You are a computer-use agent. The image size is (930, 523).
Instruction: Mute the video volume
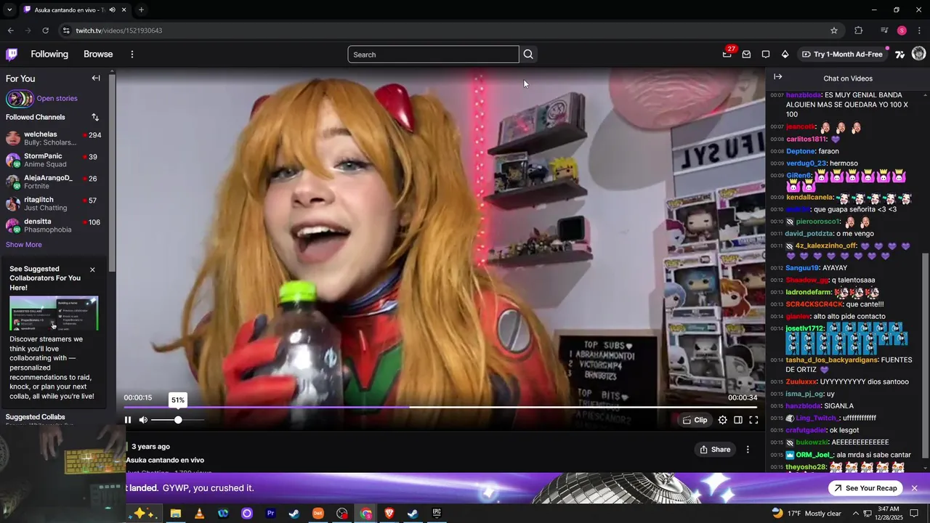(143, 420)
